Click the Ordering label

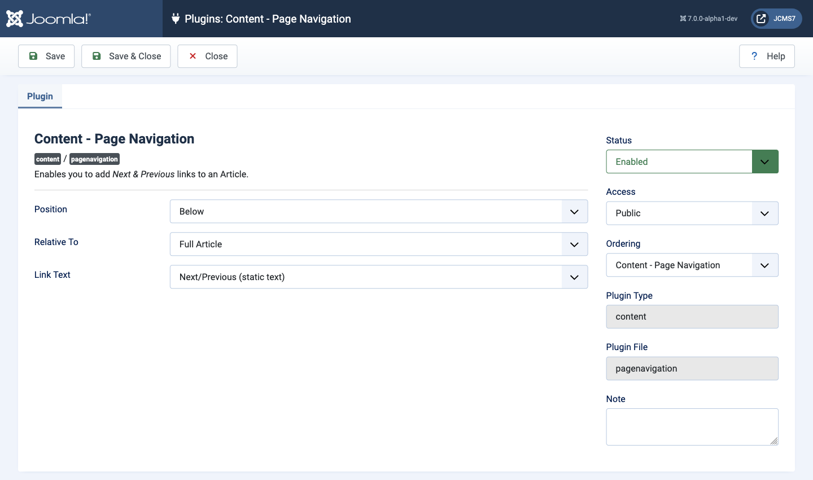[x=623, y=244]
